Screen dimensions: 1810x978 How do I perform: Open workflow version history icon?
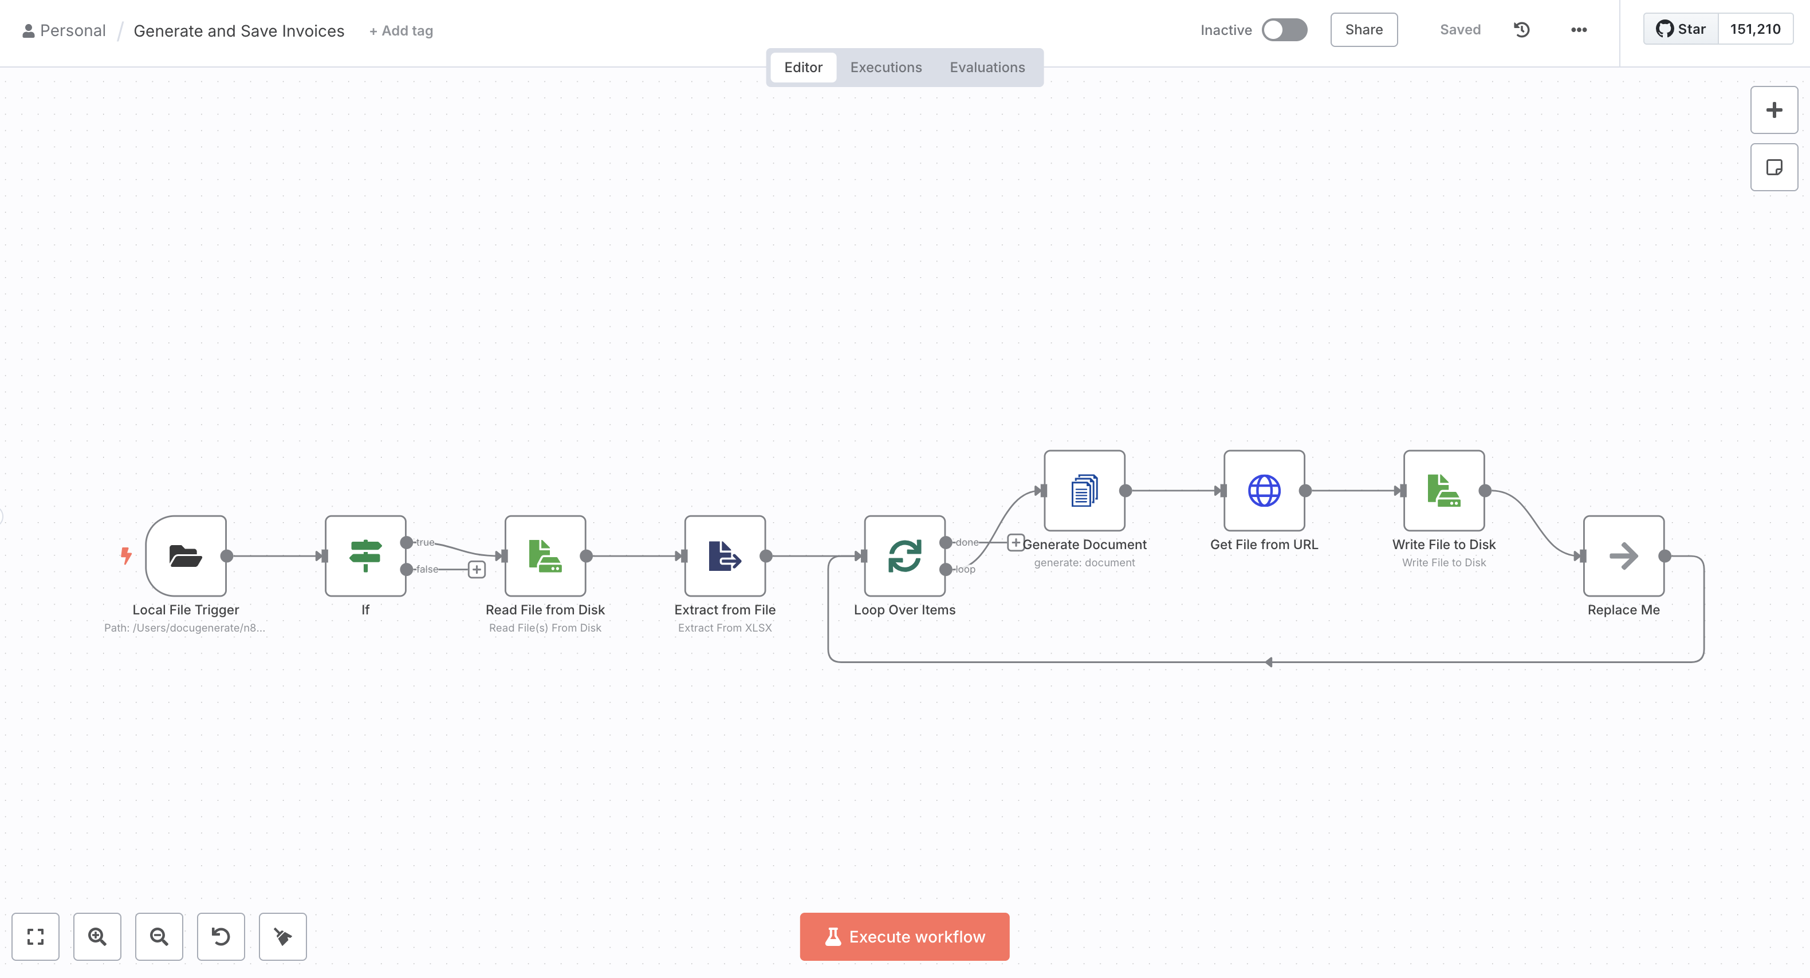tap(1522, 30)
